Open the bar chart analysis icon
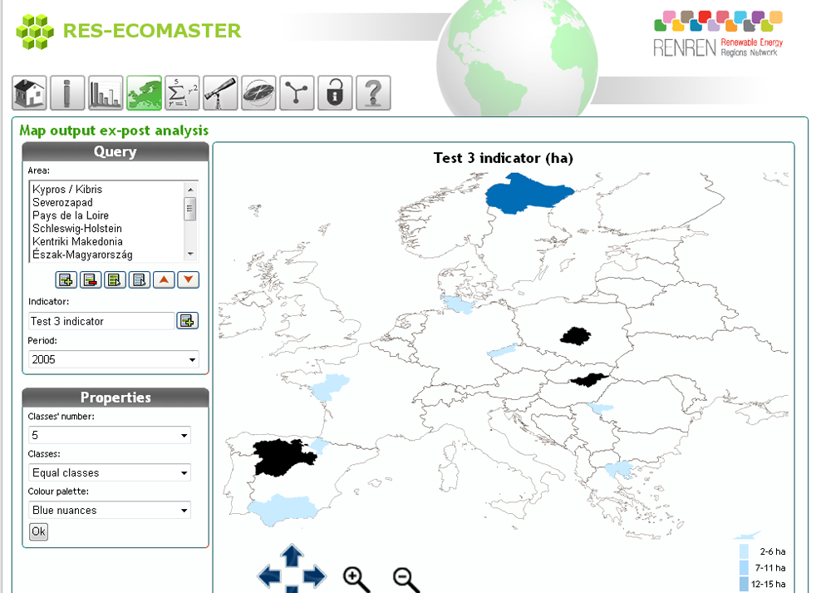The height and width of the screenshot is (593, 816). pos(106,93)
